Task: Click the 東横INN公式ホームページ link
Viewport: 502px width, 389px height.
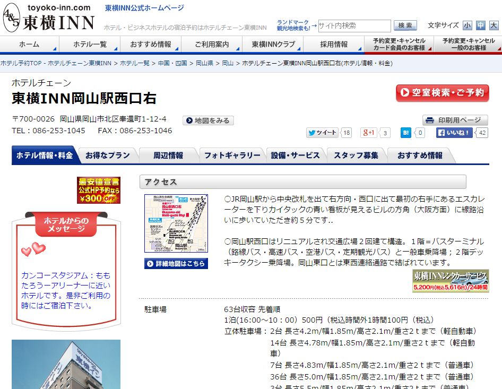Action: (144, 7)
